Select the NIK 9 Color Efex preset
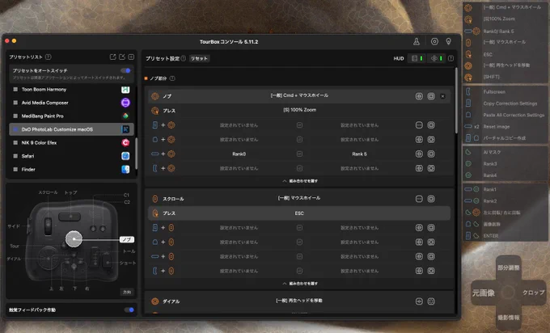Screen dimensions: 550x333 pyautogui.click(x=71, y=143)
